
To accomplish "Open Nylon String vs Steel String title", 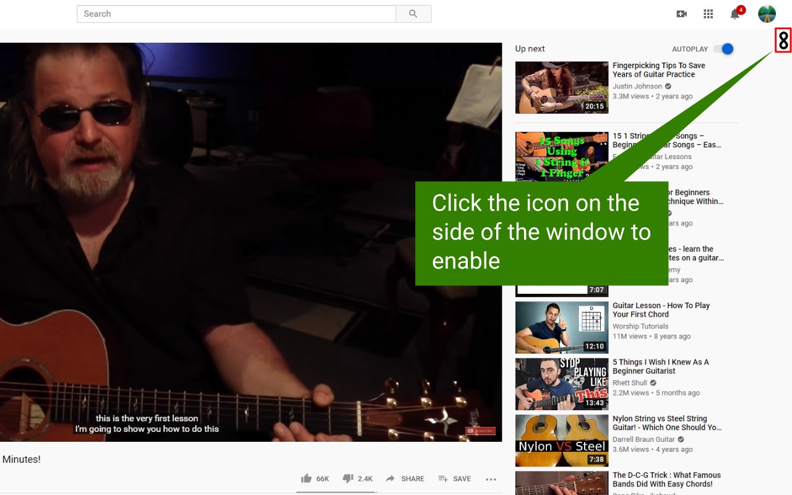I will coord(667,423).
